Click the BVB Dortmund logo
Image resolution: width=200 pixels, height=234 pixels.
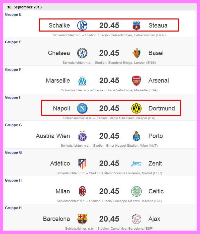(136, 108)
